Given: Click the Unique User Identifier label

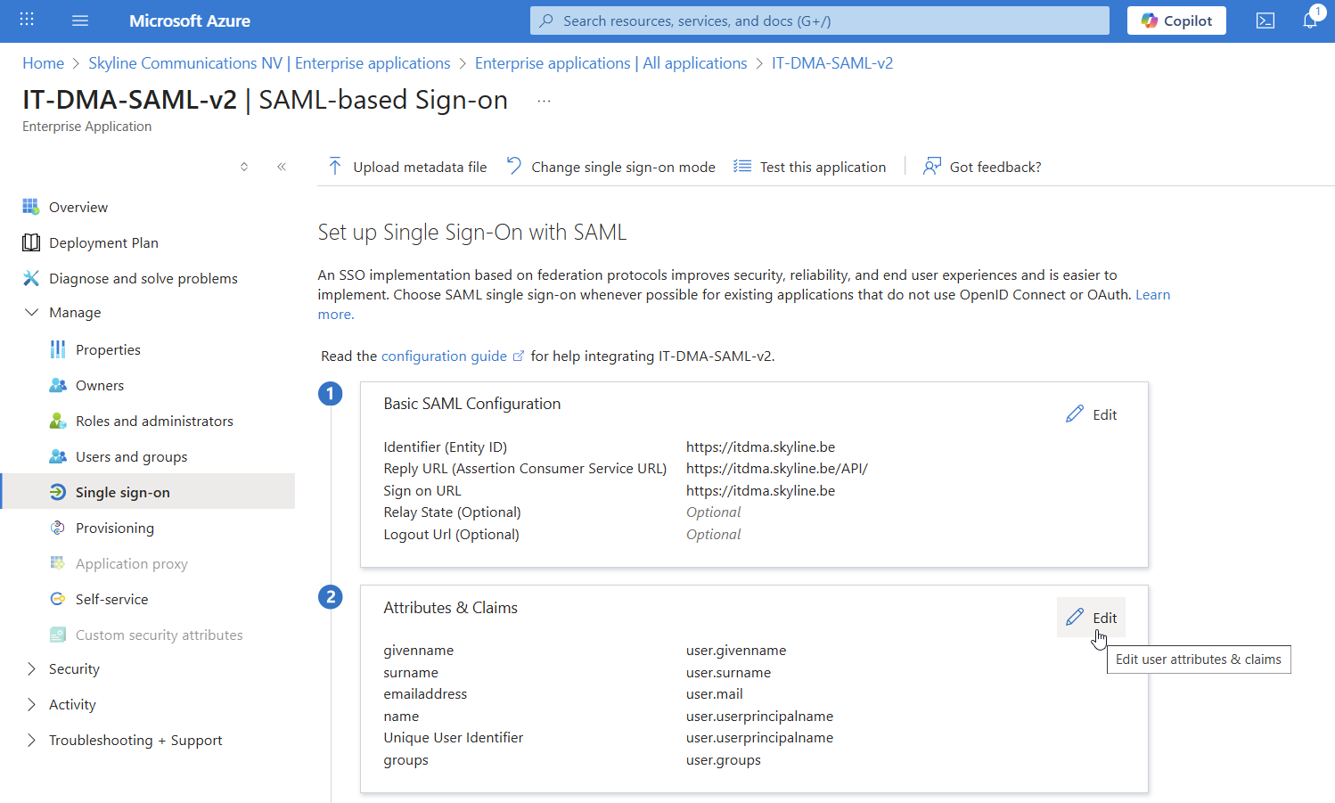Looking at the screenshot, I should click(x=453, y=737).
